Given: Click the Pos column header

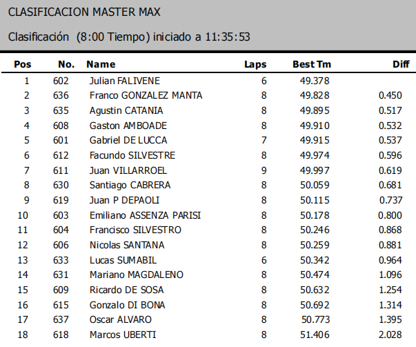Looking at the screenshot, I should (23, 64).
